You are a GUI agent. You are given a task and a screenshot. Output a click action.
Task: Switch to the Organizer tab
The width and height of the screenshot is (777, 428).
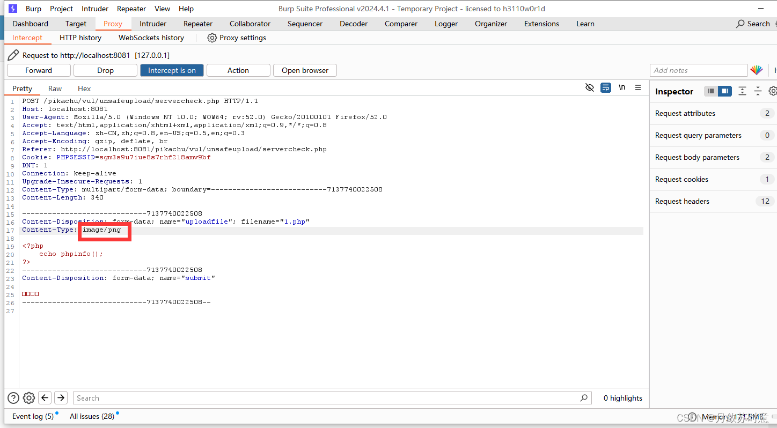point(490,24)
